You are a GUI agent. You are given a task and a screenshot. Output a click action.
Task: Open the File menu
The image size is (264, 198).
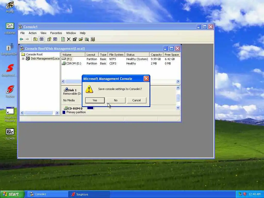coord(22,33)
